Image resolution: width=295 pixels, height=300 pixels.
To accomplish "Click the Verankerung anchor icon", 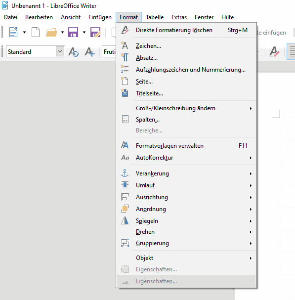I will tap(125, 173).
